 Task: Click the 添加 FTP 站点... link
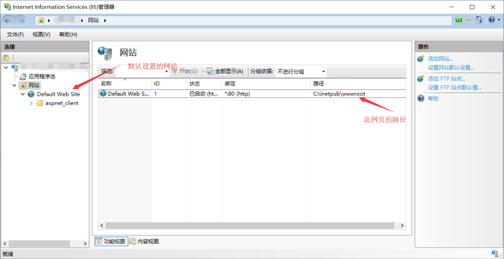tap(447, 79)
